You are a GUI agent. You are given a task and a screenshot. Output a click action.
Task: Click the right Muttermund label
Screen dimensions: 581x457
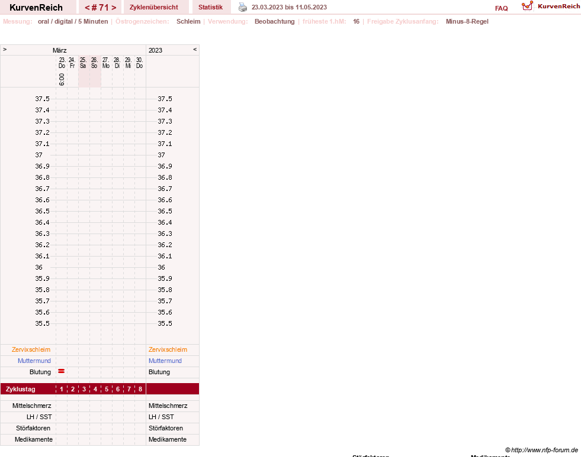165,361
